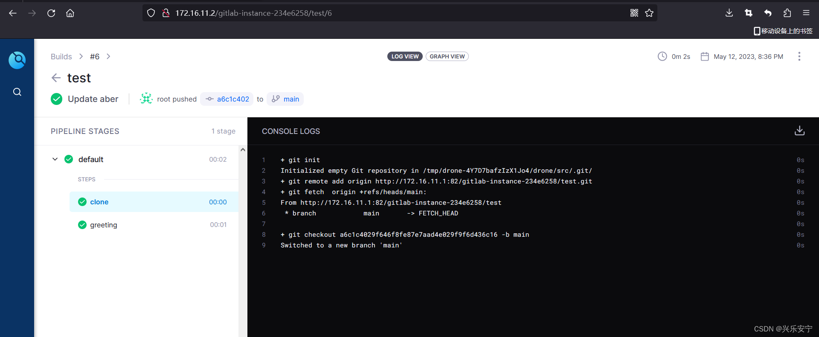Click log line 1 '+ git init'

pyautogui.click(x=300, y=160)
